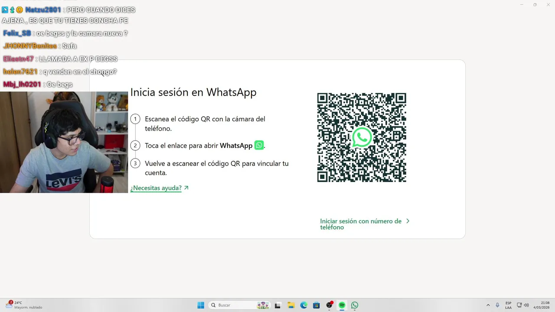Click the taskbar Buscar search box
Viewport: 555px width, 312px height.
click(240, 305)
